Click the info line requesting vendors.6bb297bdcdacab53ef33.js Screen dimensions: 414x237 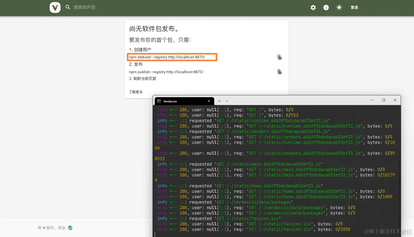point(244,132)
